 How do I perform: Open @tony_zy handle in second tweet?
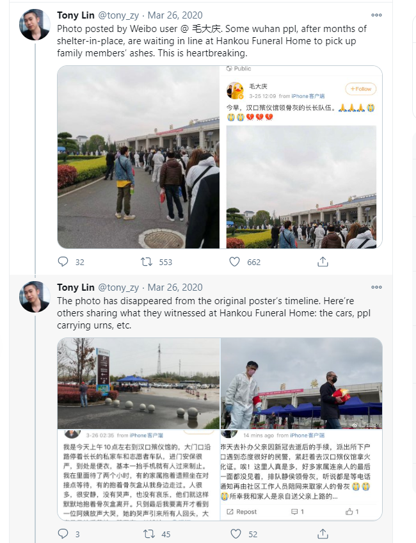[x=118, y=288]
